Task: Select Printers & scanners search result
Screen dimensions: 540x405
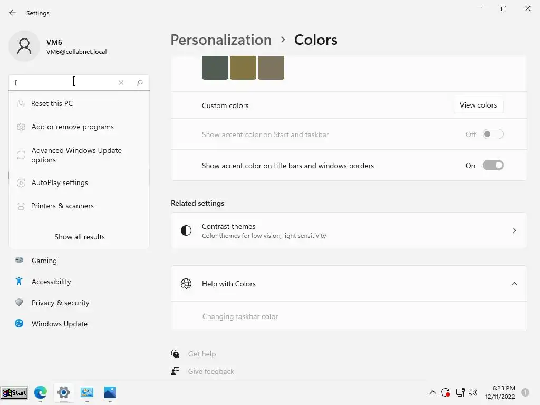Action: pos(79,206)
